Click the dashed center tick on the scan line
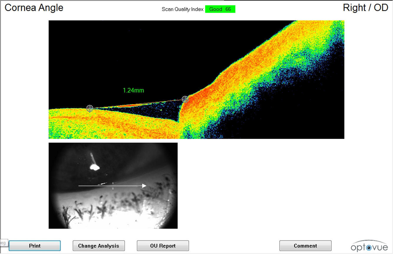This screenshot has height=254, width=393. click(x=113, y=186)
